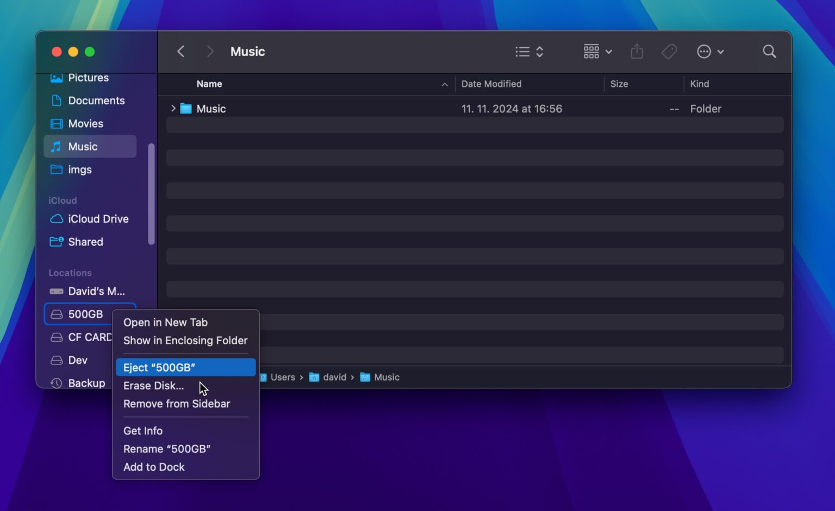
Task: Open the Backup location in the sidebar
Action: (86, 383)
